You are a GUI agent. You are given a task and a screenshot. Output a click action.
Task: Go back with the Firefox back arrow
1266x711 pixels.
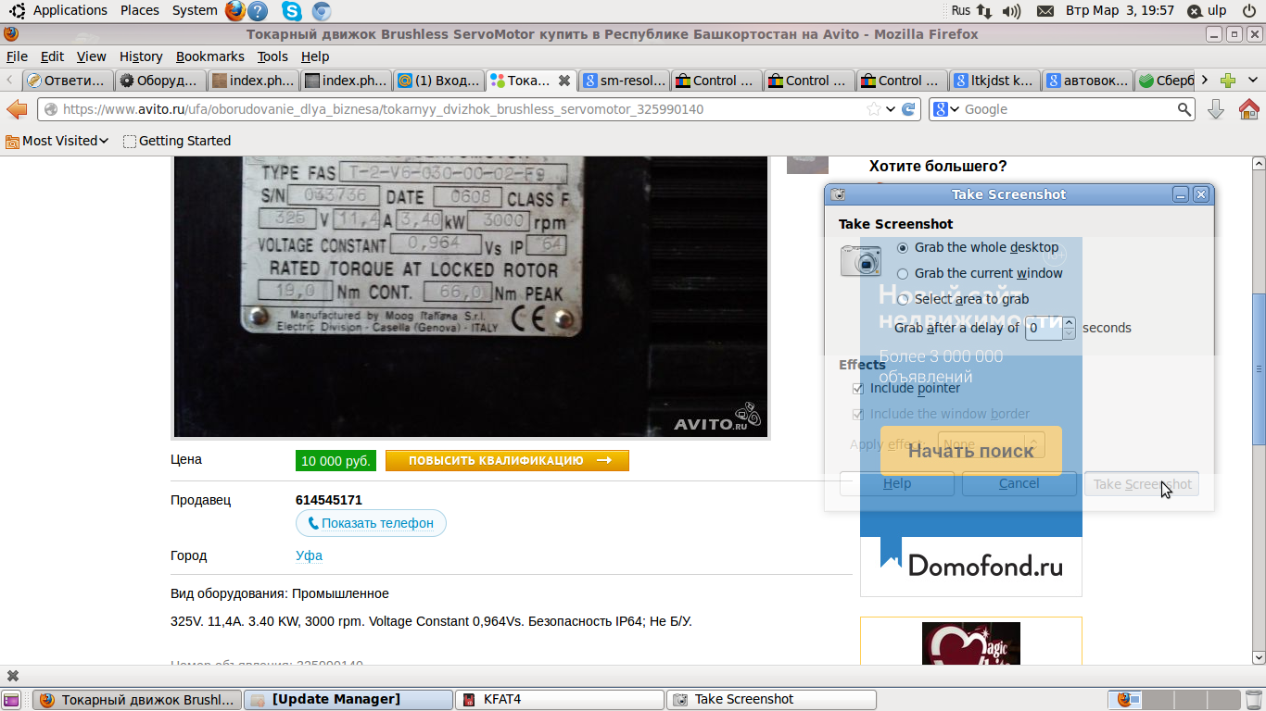[x=17, y=109]
